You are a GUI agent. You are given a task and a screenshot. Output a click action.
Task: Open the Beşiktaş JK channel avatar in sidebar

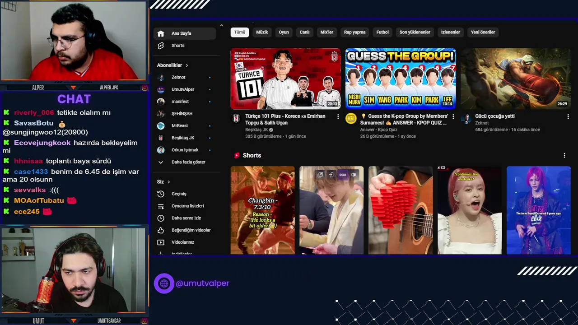161,138
